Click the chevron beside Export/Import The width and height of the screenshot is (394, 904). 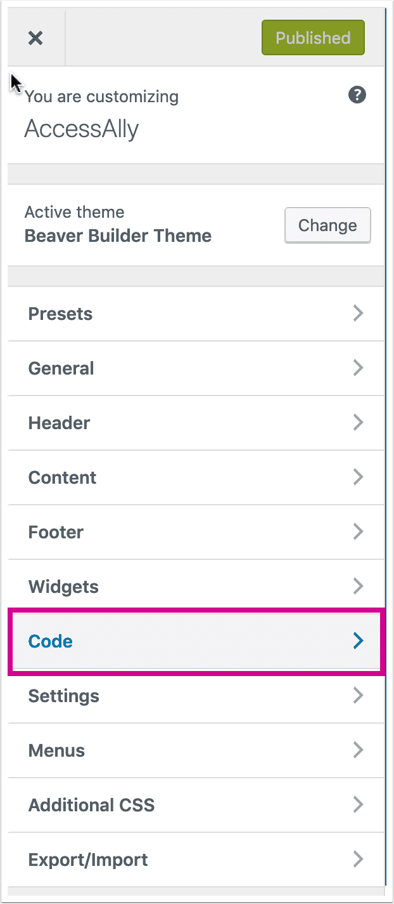[x=358, y=860]
